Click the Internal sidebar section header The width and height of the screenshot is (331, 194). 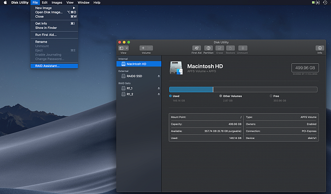coord(123,59)
